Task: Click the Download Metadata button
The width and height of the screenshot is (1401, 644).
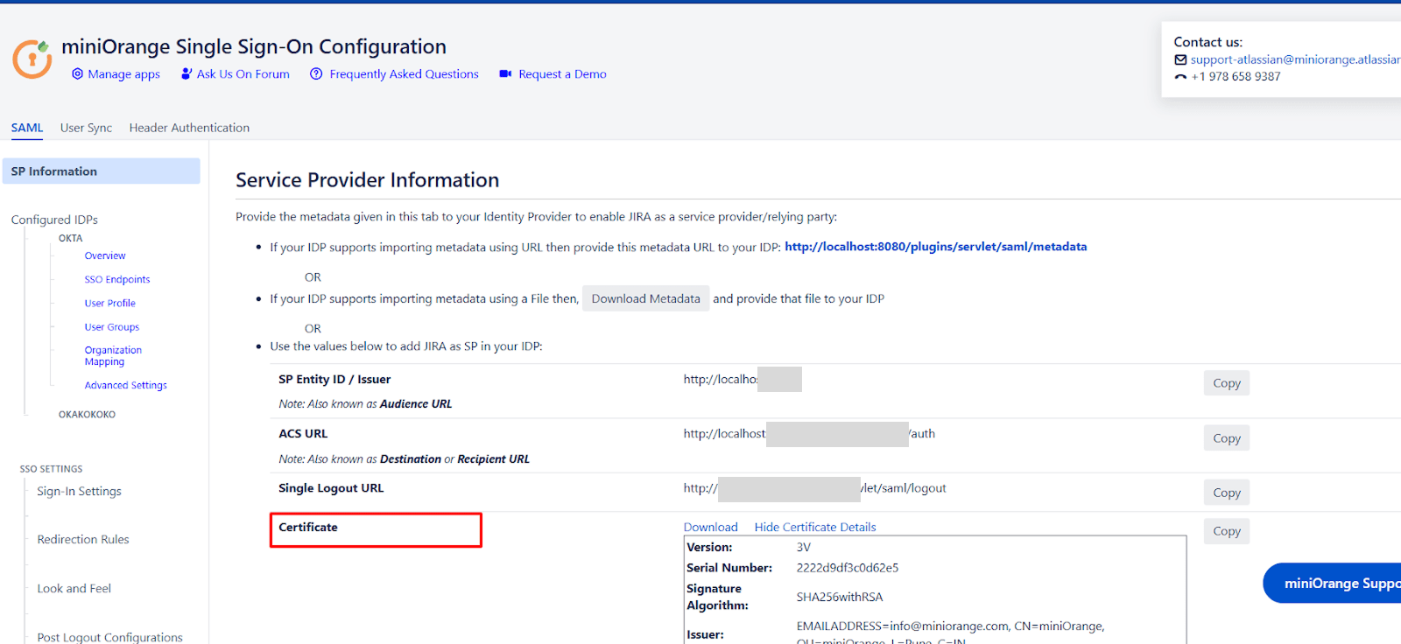Action: click(x=645, y=298)
